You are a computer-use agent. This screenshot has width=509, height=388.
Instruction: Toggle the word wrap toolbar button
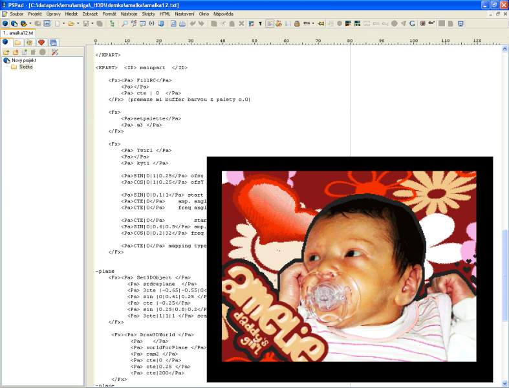coord(269,23)
